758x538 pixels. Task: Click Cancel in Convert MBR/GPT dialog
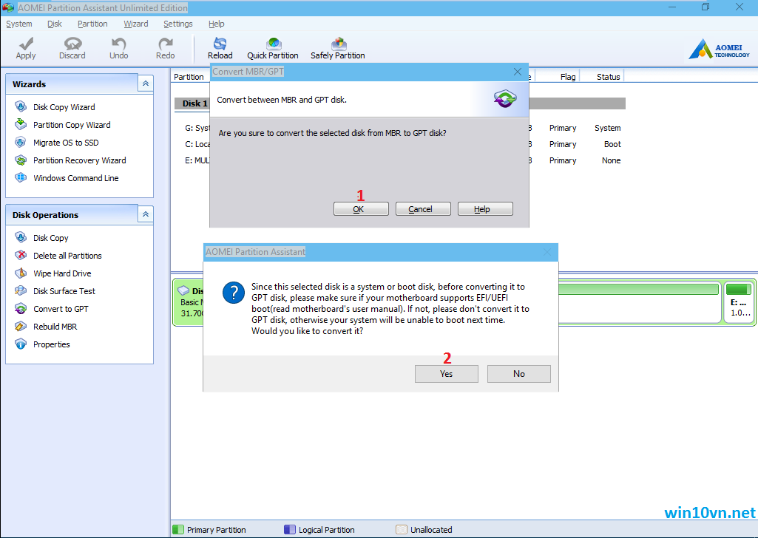click(423, 209)
